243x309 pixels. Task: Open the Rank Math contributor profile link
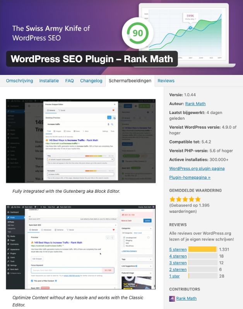[x=187, y=298]
